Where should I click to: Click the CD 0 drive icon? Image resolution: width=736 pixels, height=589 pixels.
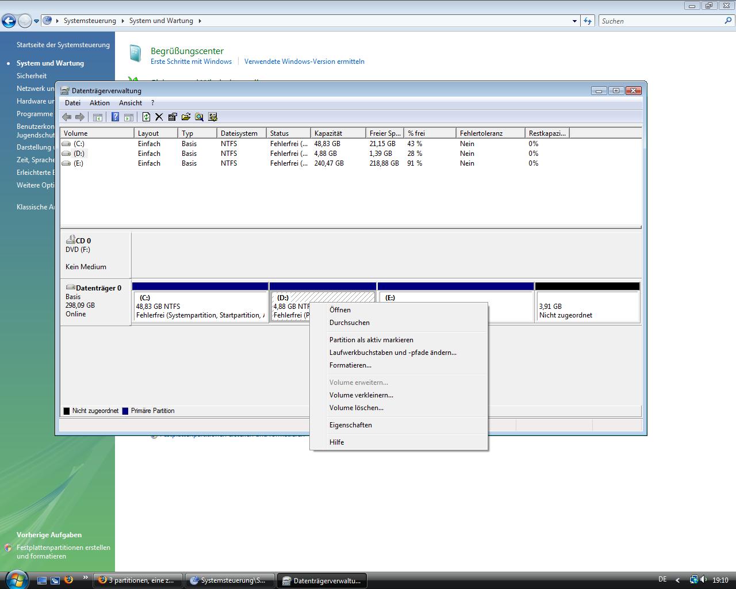[71, 240]
